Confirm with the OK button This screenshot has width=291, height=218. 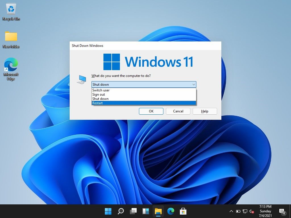pos(151,111)
